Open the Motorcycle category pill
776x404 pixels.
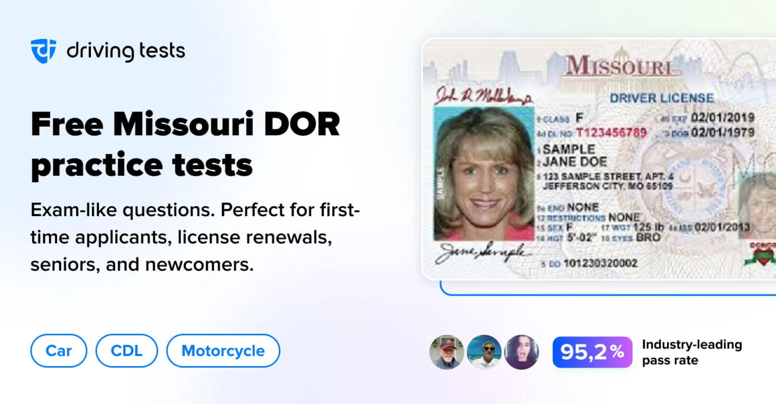click(x=223, y=351)
